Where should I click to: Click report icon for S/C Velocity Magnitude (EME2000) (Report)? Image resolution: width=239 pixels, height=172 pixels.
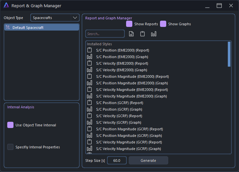point(90,89)
